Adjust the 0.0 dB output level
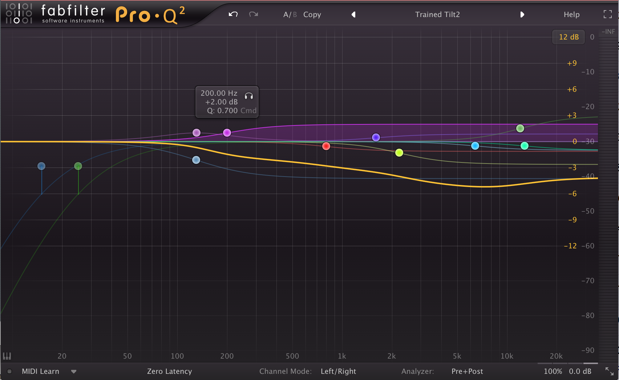619x380 pixels. (x=580, y=371)
